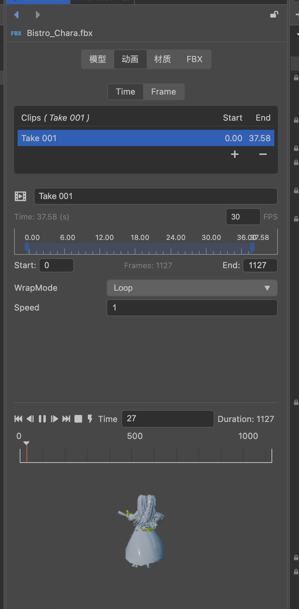This screenshot has width=299, height=609.
Task: Switch display mode to Time
Action: 126,92
